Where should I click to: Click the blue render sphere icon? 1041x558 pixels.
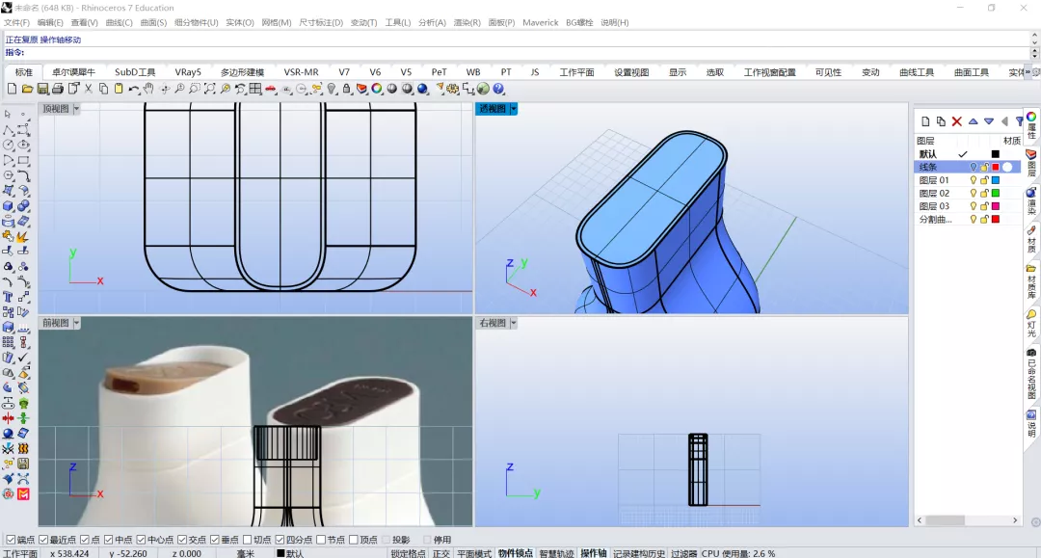pyautogui.click(x=423, y=89)
